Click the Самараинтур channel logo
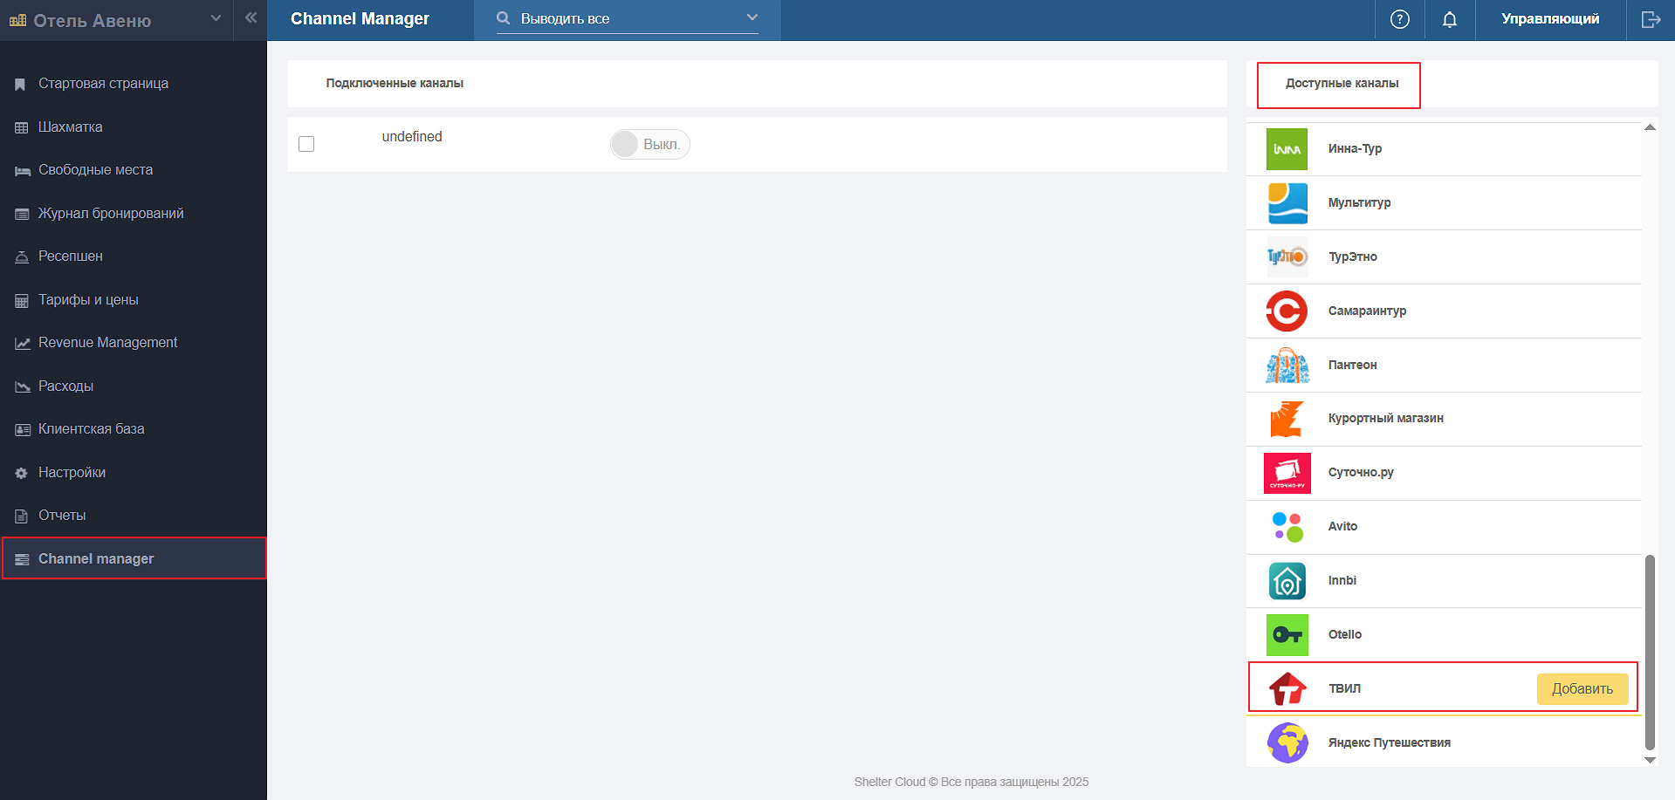 (x=1287, y=311)
